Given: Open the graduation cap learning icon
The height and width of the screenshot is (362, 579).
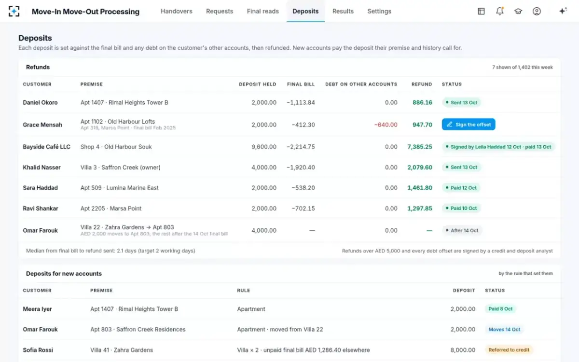Looking at the screenshot, I should click(518, 11).
